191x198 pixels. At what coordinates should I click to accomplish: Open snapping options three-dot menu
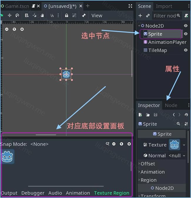pyautogui.click(x=58, y=16)
